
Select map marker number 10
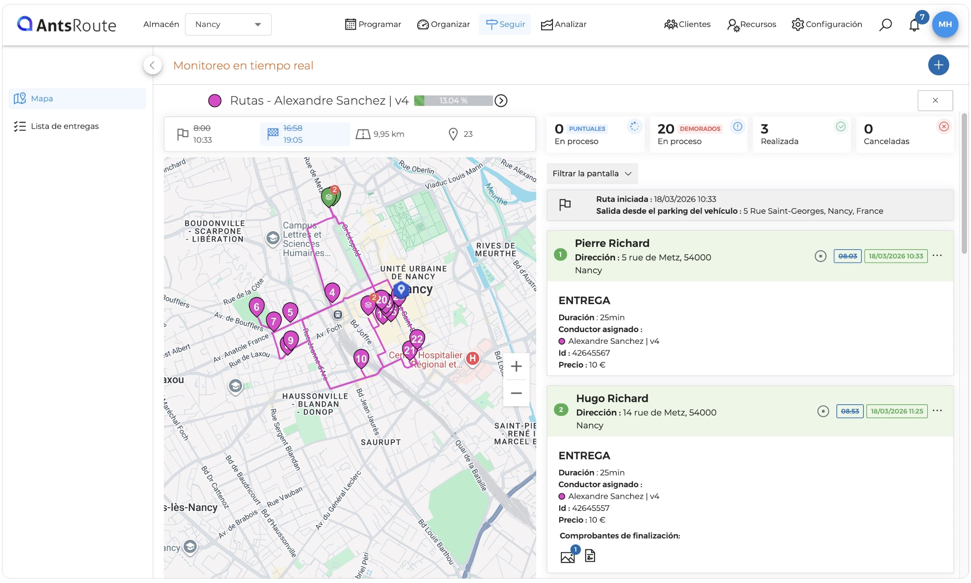point(361,359)
